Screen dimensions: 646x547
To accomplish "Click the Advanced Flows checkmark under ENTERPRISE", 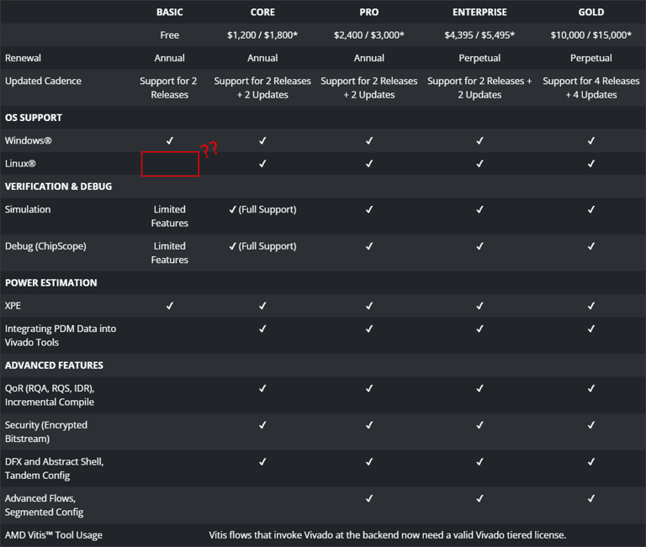I will 479,498.
